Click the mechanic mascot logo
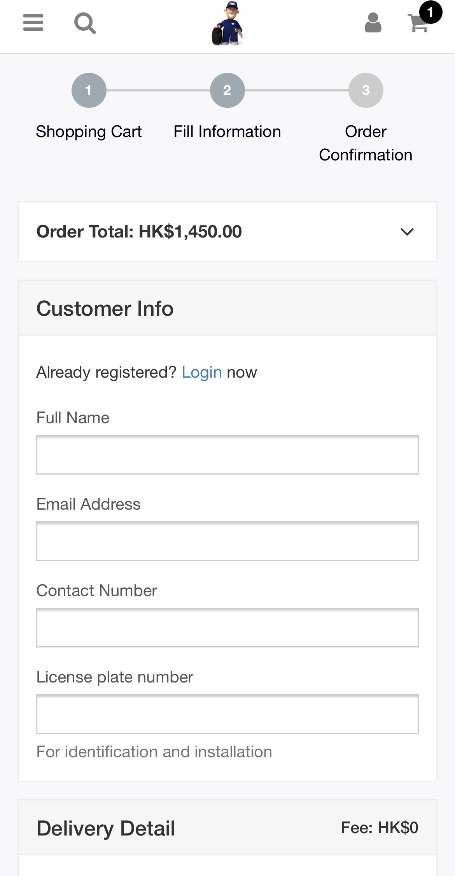This screenshot has height=876, width=455. 227,24
